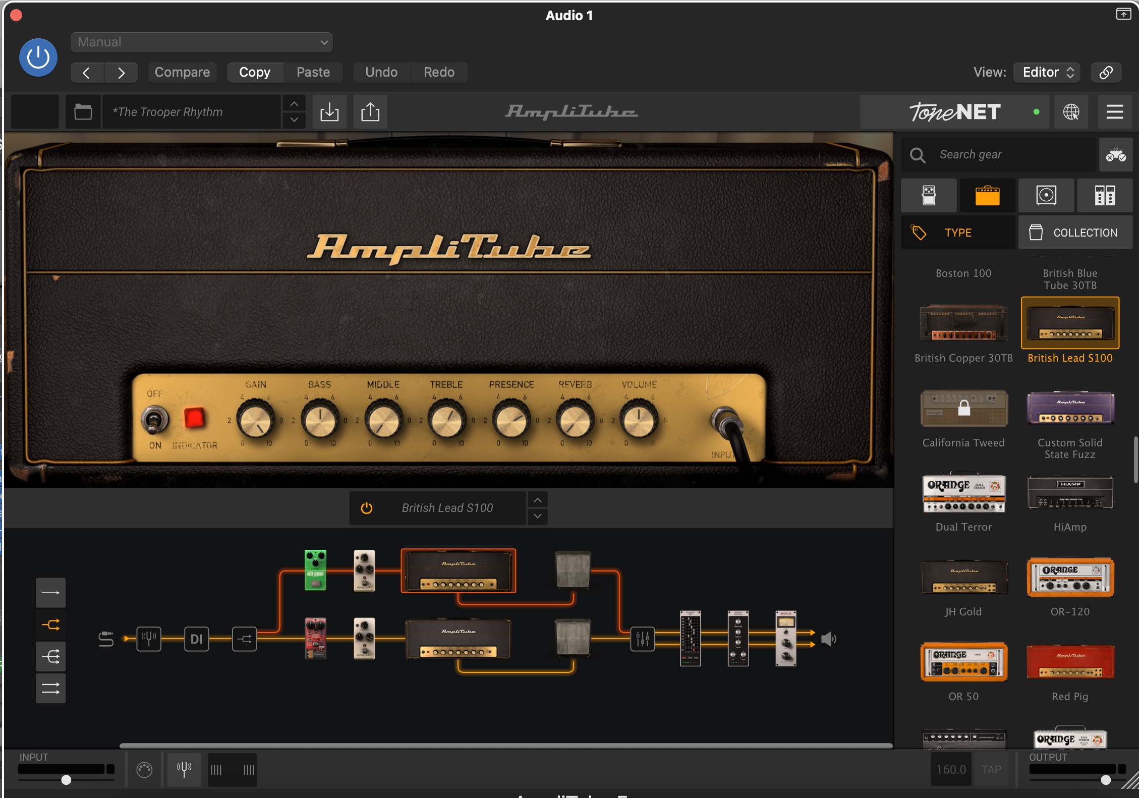Image resolution: width=1139 pixels, height=798 pixels.
Task: Select Red Pig amp thumbnail
Action: coord(1070,662)
